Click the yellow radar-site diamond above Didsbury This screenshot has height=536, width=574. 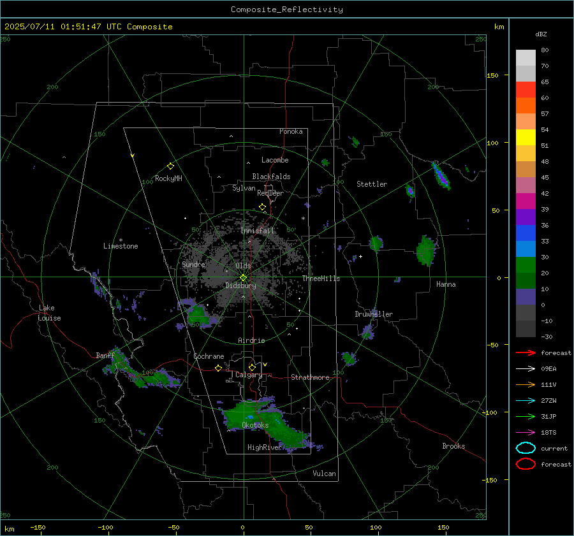pos(243,278)
